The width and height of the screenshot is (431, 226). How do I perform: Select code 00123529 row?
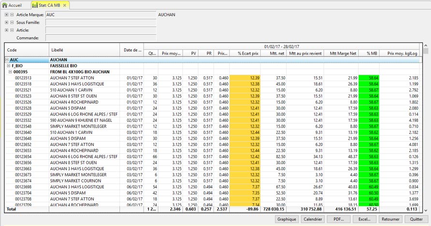213,114
